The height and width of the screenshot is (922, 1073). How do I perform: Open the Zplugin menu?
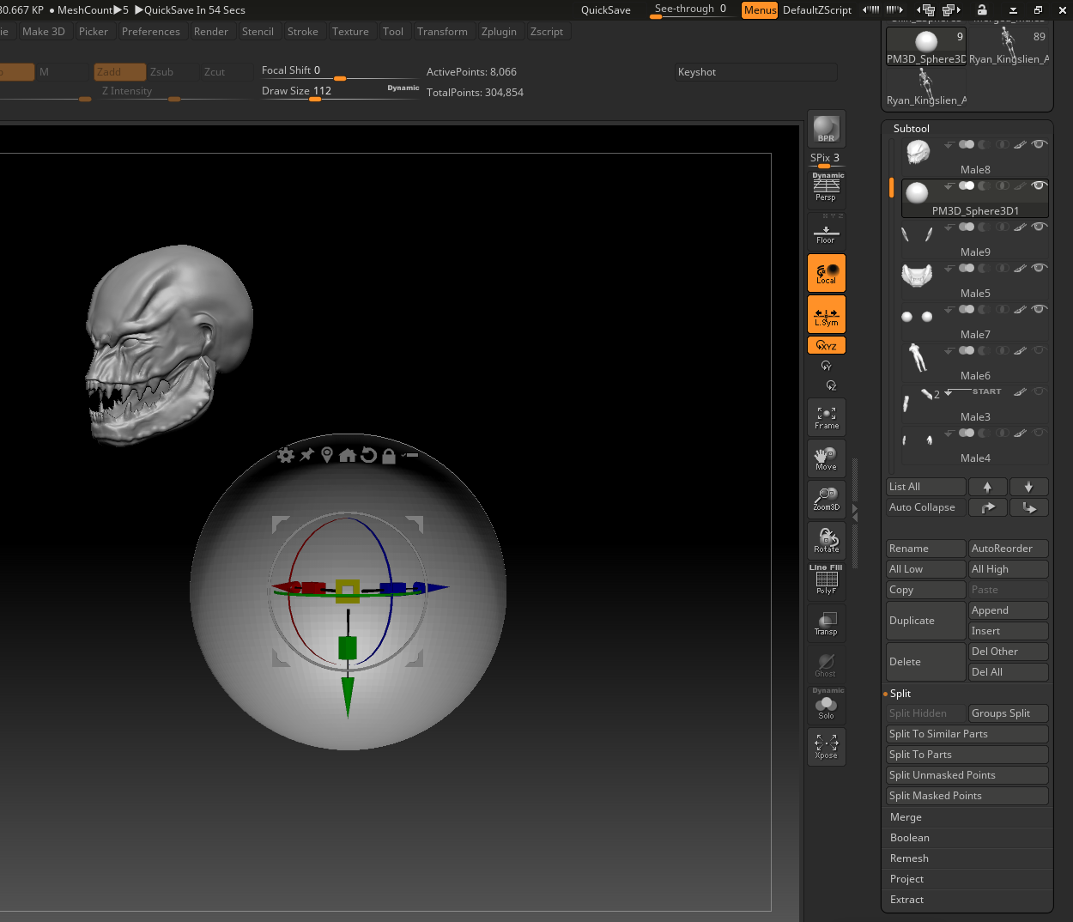tap(499, 32)
